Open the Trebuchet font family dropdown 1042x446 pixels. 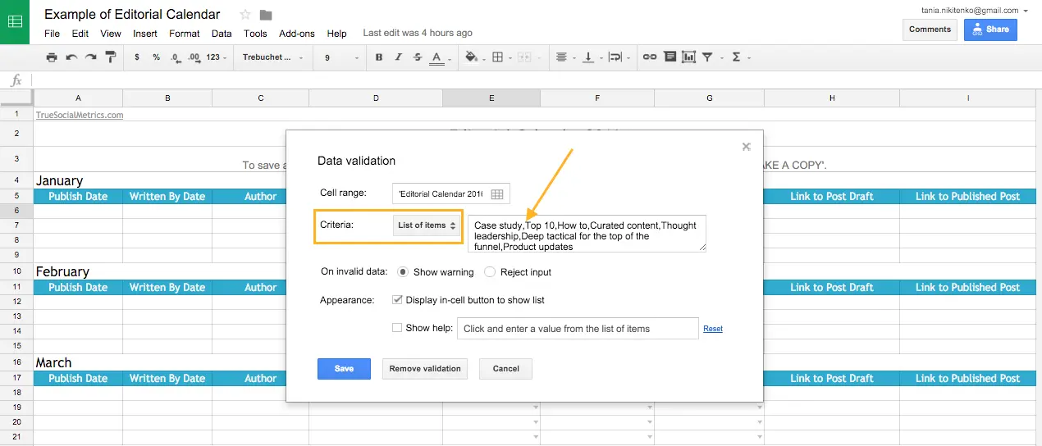point(272,57)
